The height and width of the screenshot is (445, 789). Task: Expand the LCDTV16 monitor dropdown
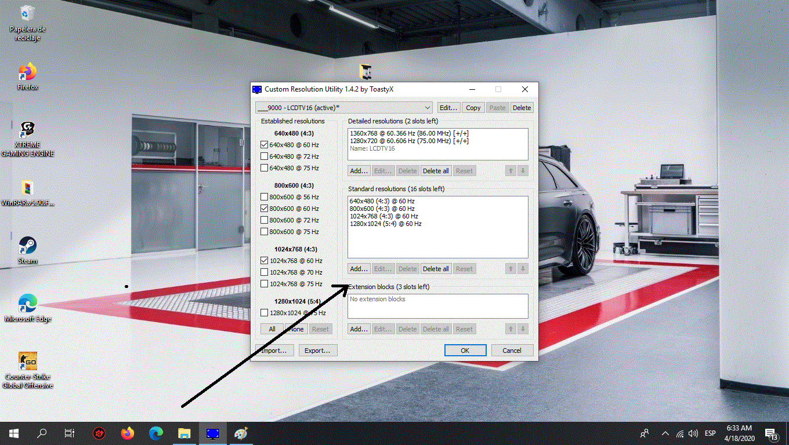pyautogui.click(x=428, y=108)
